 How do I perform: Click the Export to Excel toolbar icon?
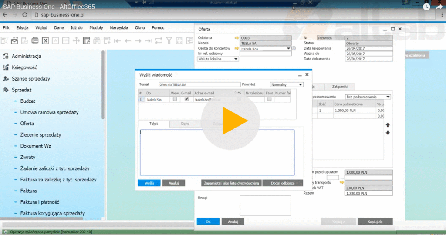(45, 40)
